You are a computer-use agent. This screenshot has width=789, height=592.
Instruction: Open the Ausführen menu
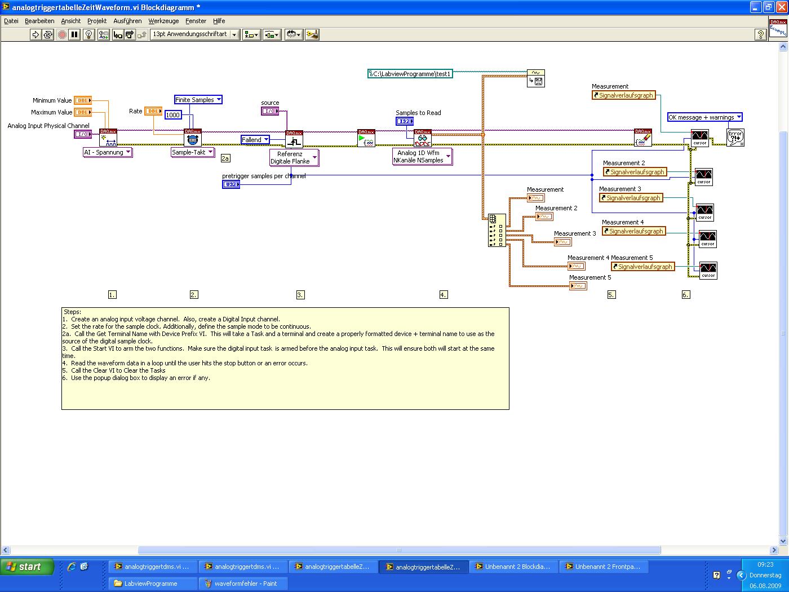tap(127, 21)
